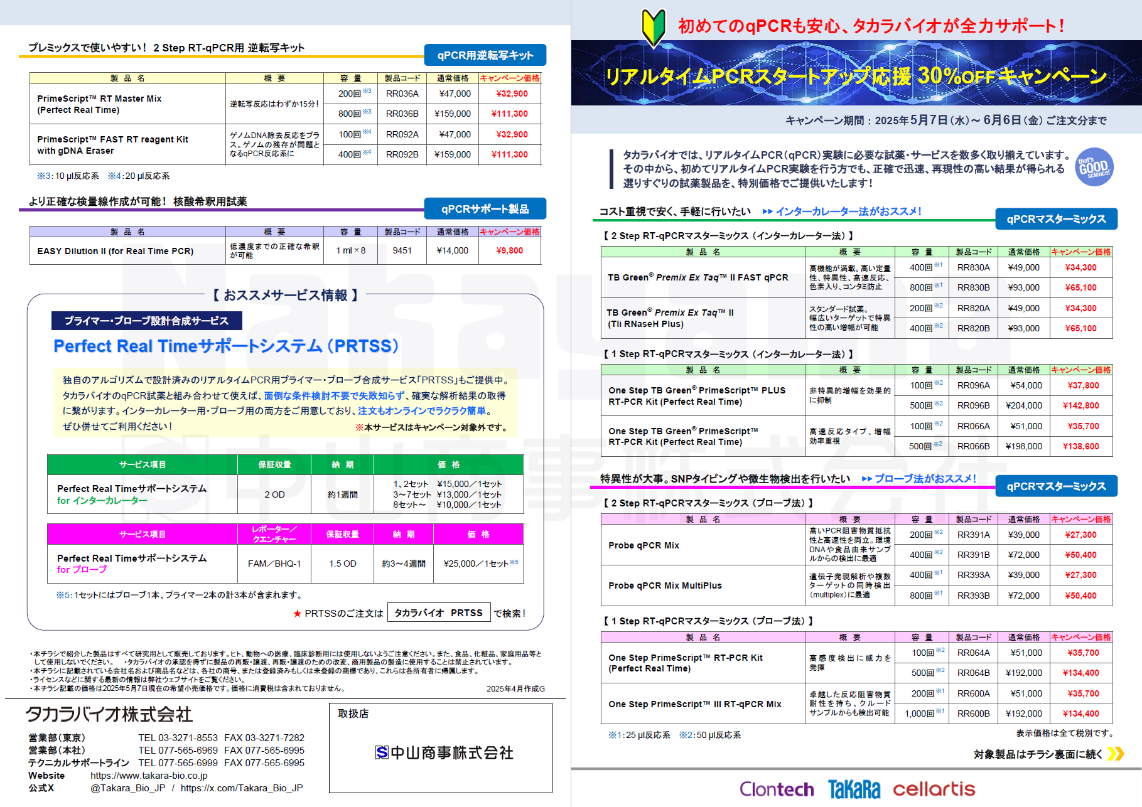Click the green サービス項目 table header
1142x807 pixels.
pyautogui.click(x=143, y=465)
